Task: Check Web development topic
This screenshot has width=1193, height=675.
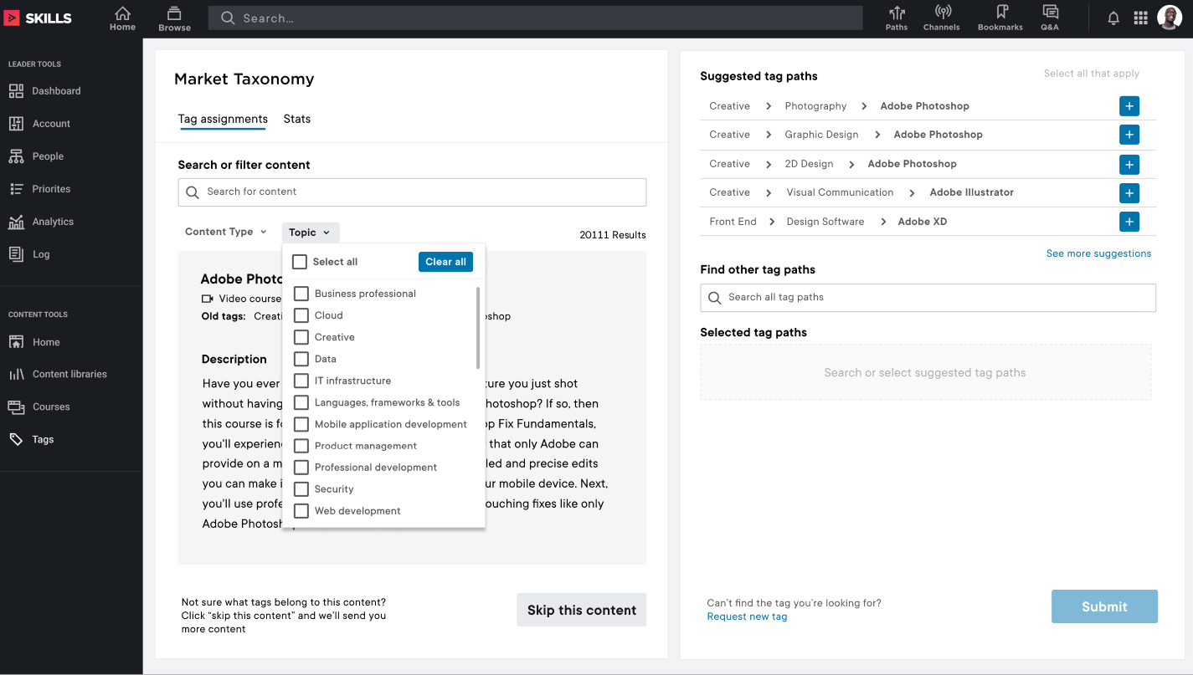Action: [x=301, y=511]
